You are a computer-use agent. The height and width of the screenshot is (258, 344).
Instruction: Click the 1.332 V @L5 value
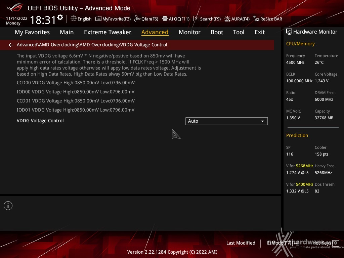(x=297, y=191)
